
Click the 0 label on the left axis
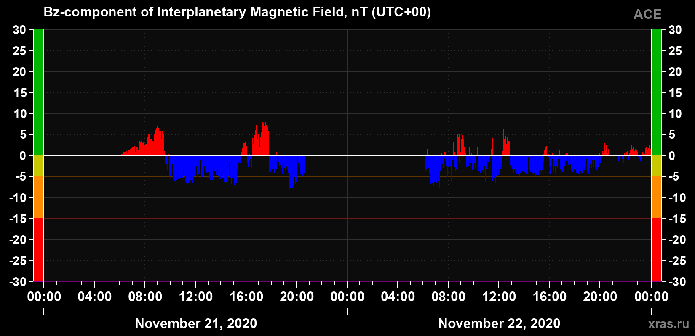[23, 156]
